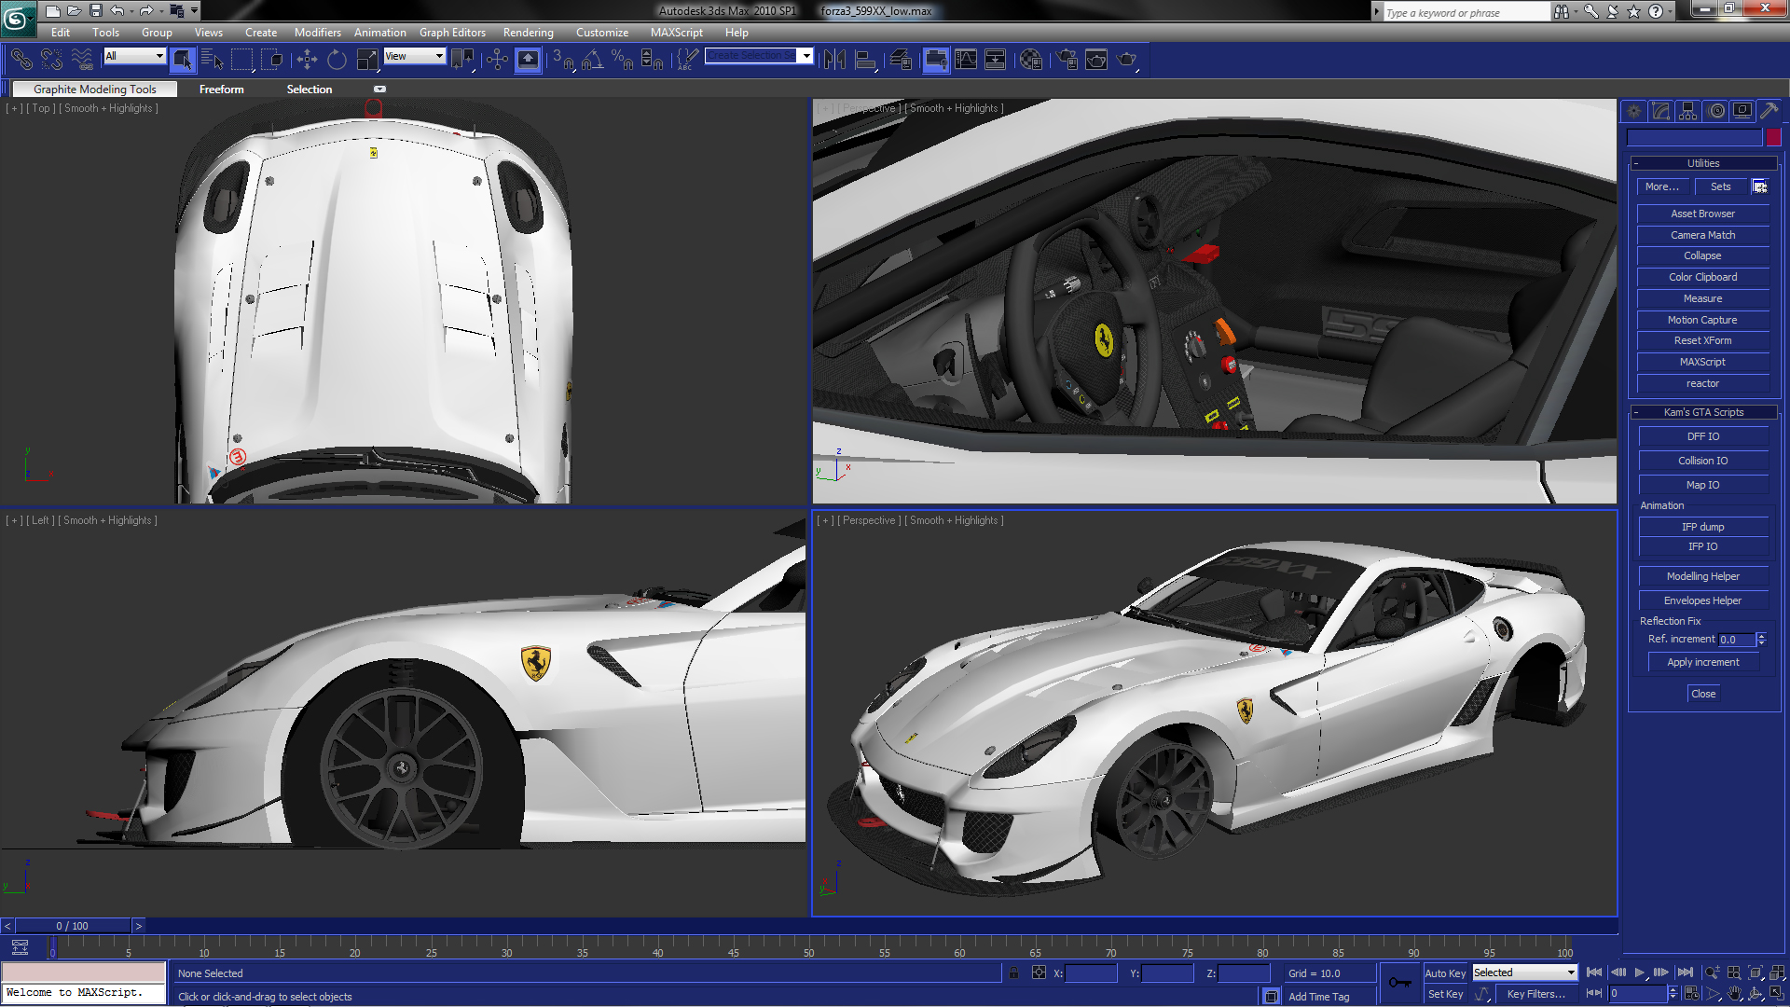The image size is (1790, 1007).
Task: Toggle Auto Key mode
Action: pos(1445,973)
